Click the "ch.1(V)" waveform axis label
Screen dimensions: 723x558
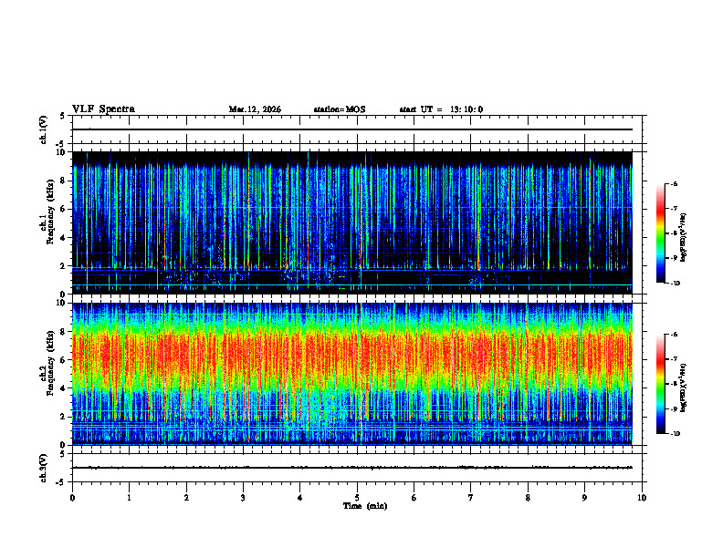[44, 129]
